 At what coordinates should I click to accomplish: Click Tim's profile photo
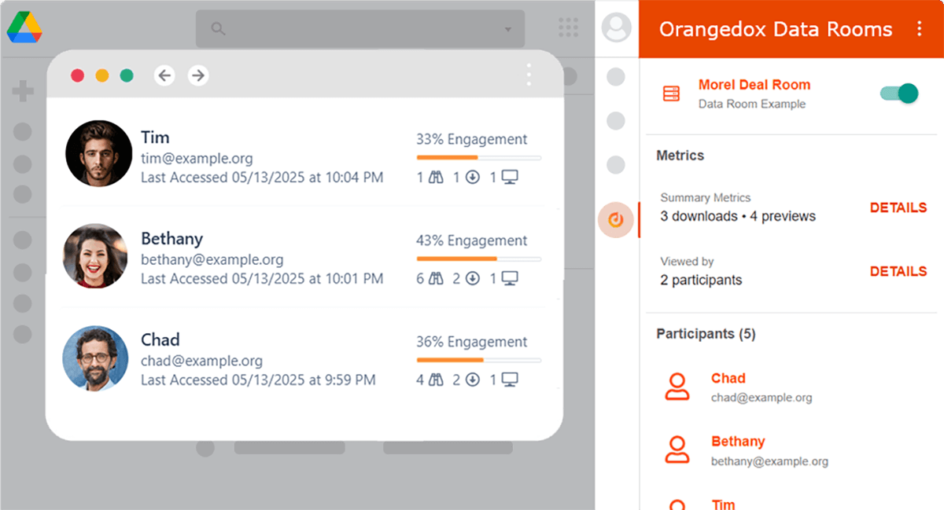coord(98,154)
